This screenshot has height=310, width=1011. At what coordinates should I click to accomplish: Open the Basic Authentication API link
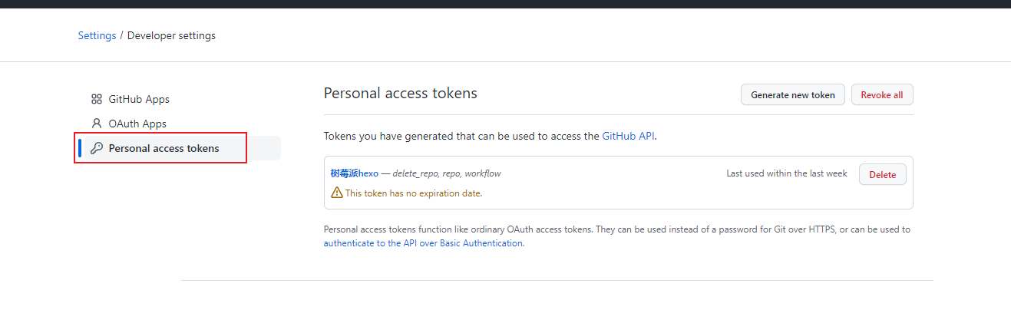423,242
